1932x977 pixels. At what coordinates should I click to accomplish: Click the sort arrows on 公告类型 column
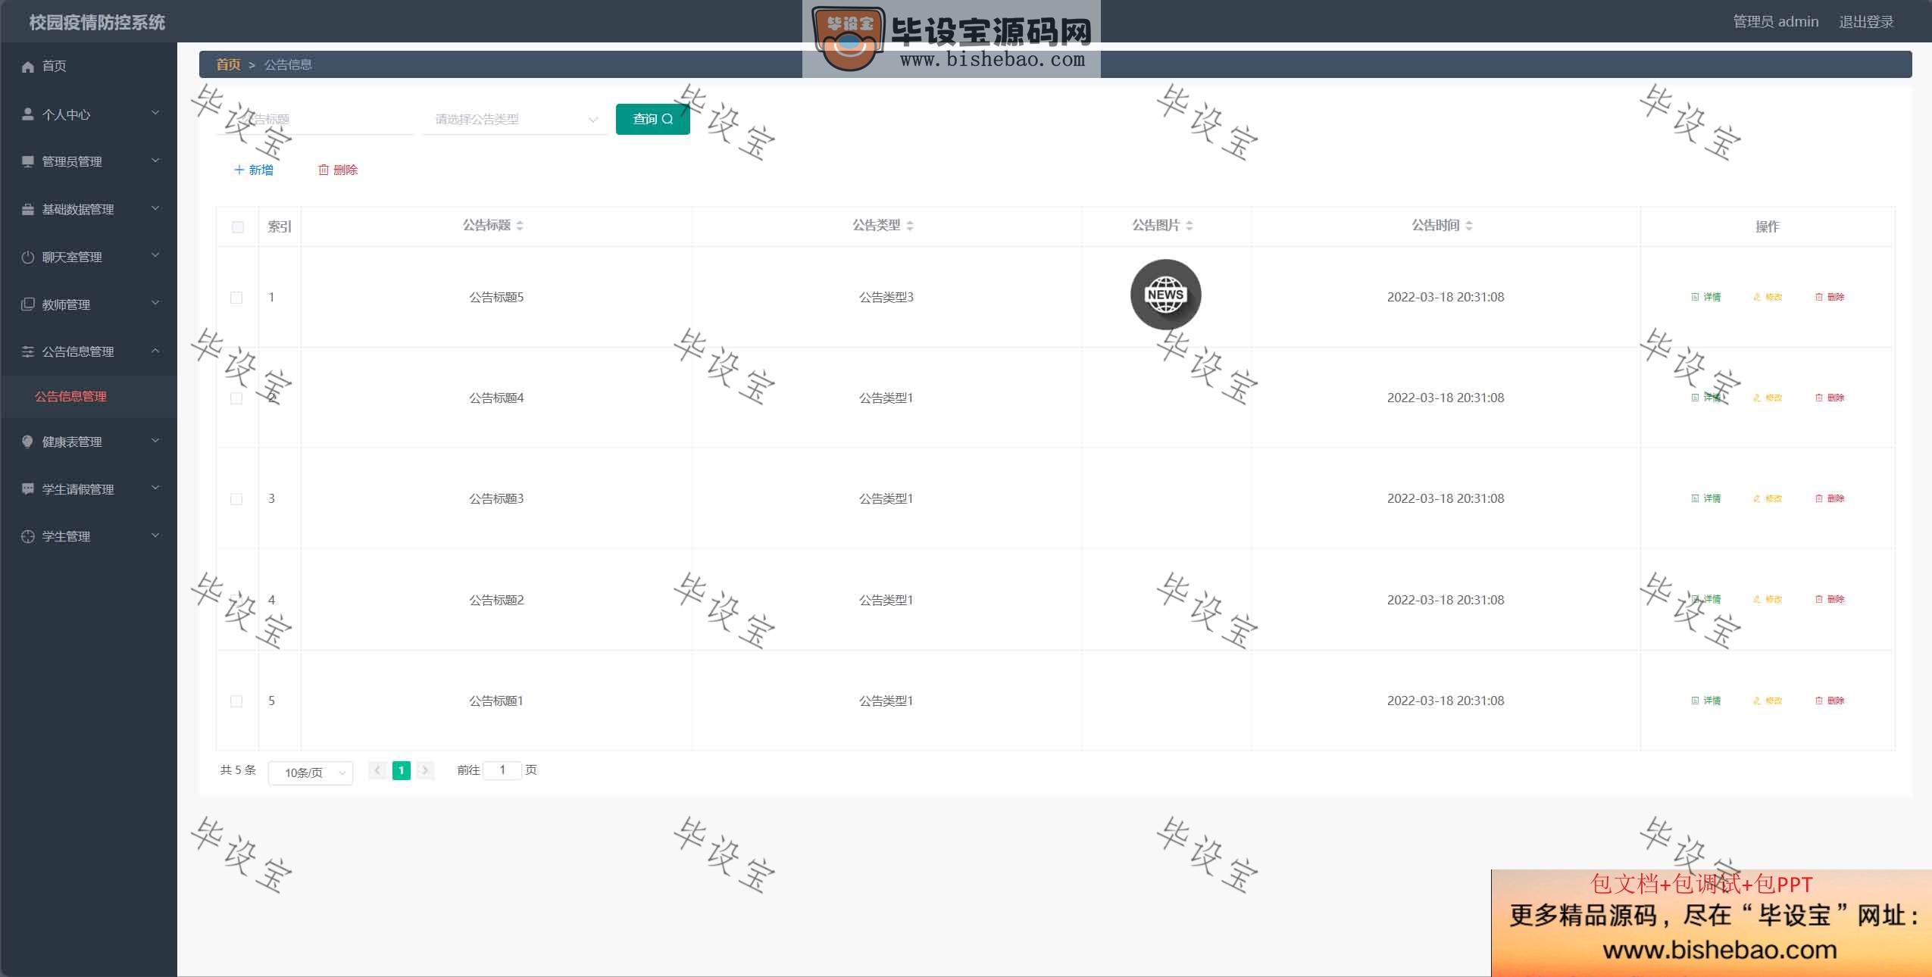pyautogui.click(x=910, y=226)
